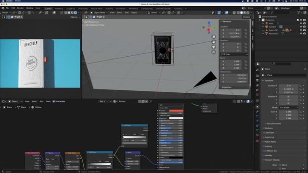Screen dimensions: 308x173
Task: Expand the Motion Paths panel
Action: click(270, 142)
